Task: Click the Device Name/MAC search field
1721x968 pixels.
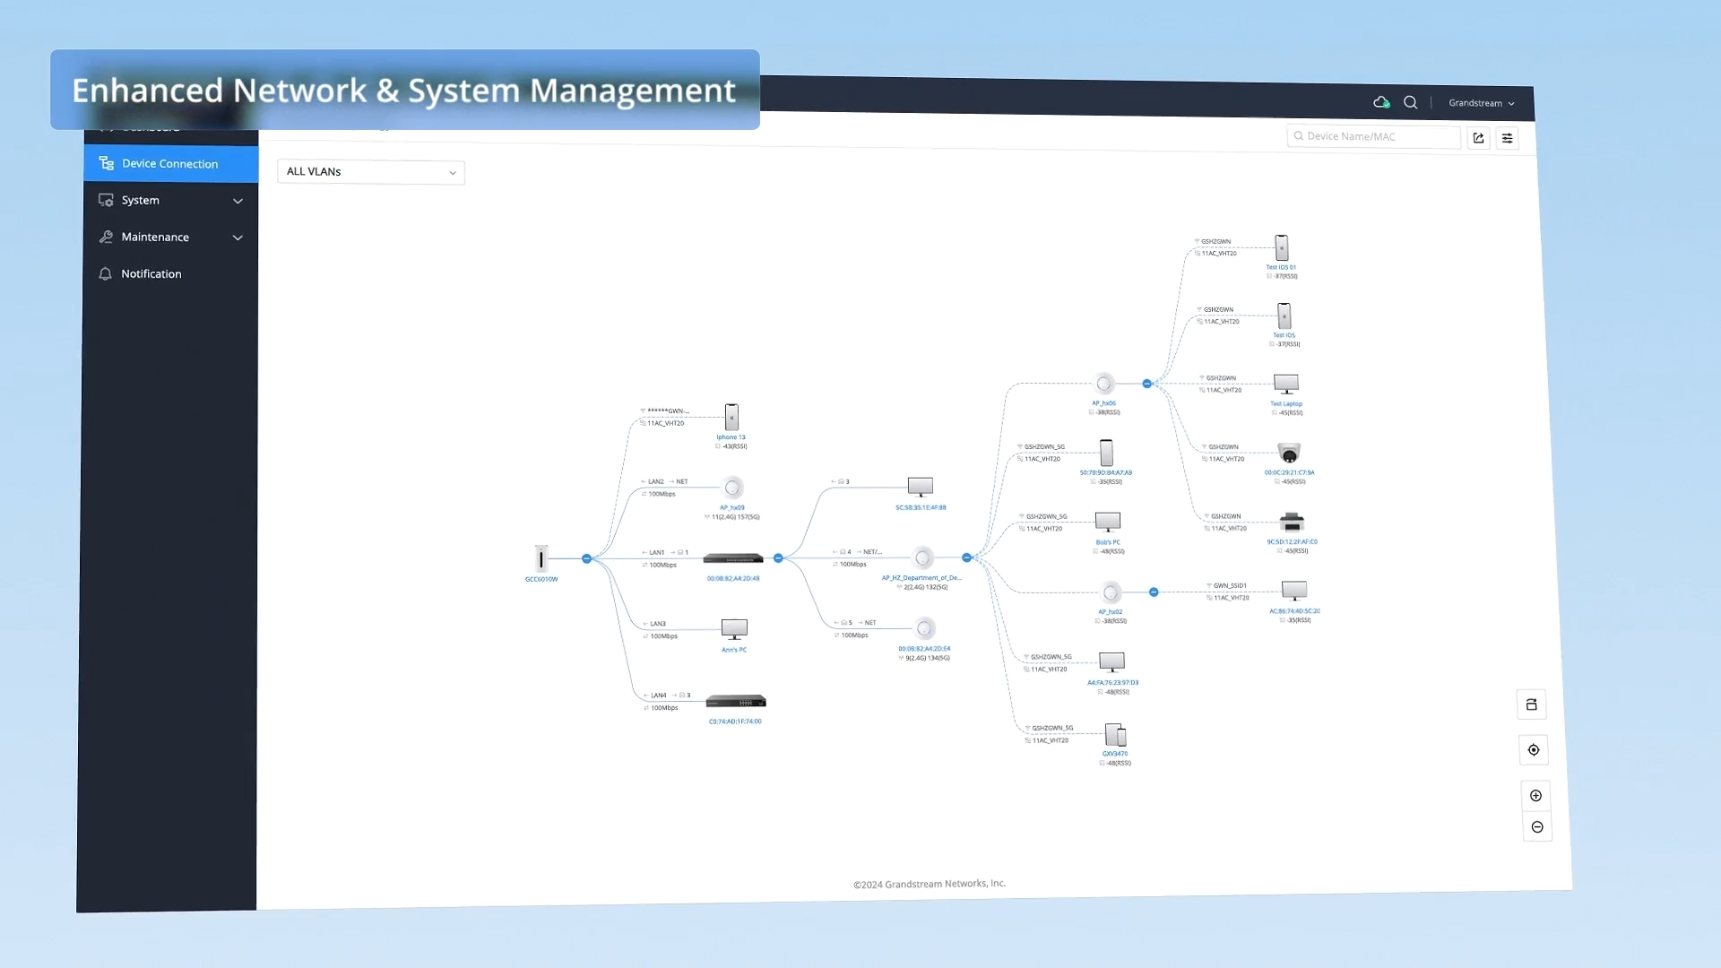Action: (1373, 136)
